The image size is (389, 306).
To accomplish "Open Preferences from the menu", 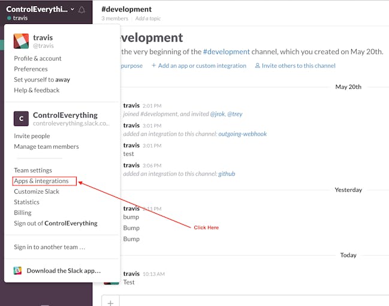I will pos(31,69).
